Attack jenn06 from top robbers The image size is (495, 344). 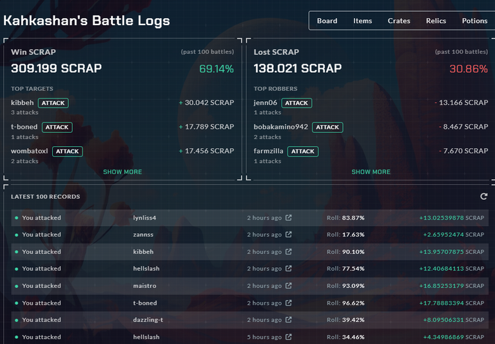coord(296,103)
